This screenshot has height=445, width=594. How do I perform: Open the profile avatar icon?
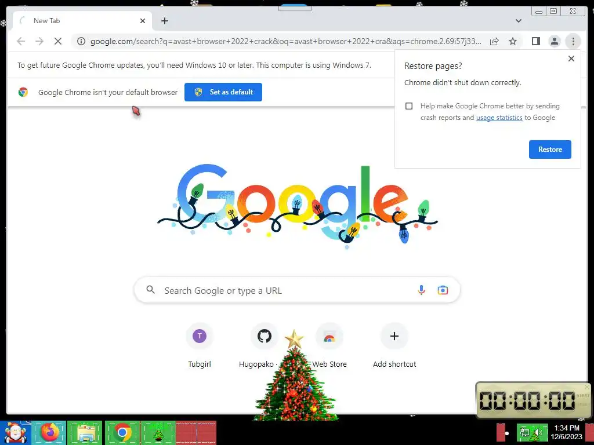click(x=554, y=41)
